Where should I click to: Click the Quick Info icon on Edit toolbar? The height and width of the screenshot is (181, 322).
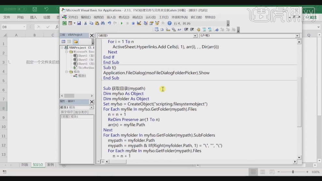point(168,30)
